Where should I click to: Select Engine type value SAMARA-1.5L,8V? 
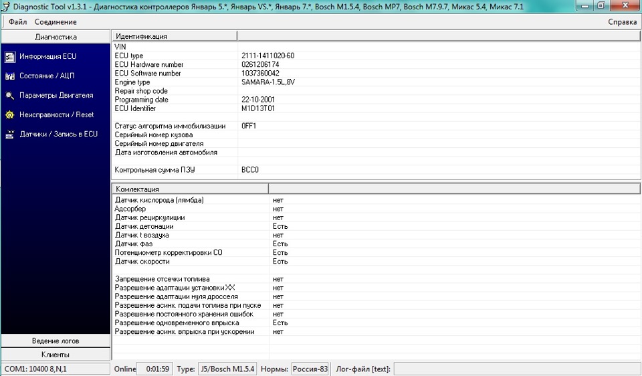[268, 82]
